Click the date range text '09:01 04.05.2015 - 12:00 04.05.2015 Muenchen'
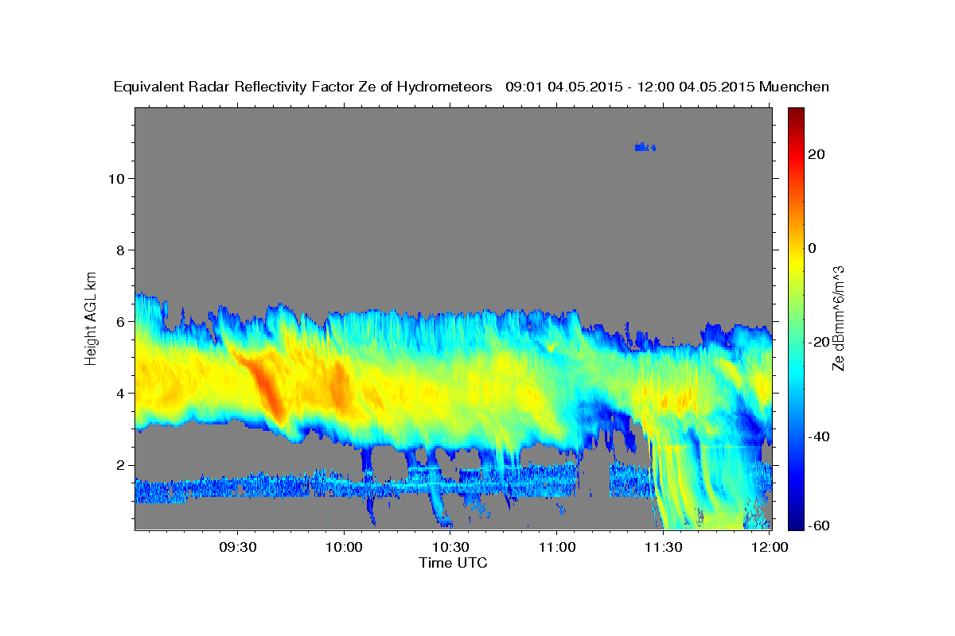955x636 pixels. [x=668, y=87]
